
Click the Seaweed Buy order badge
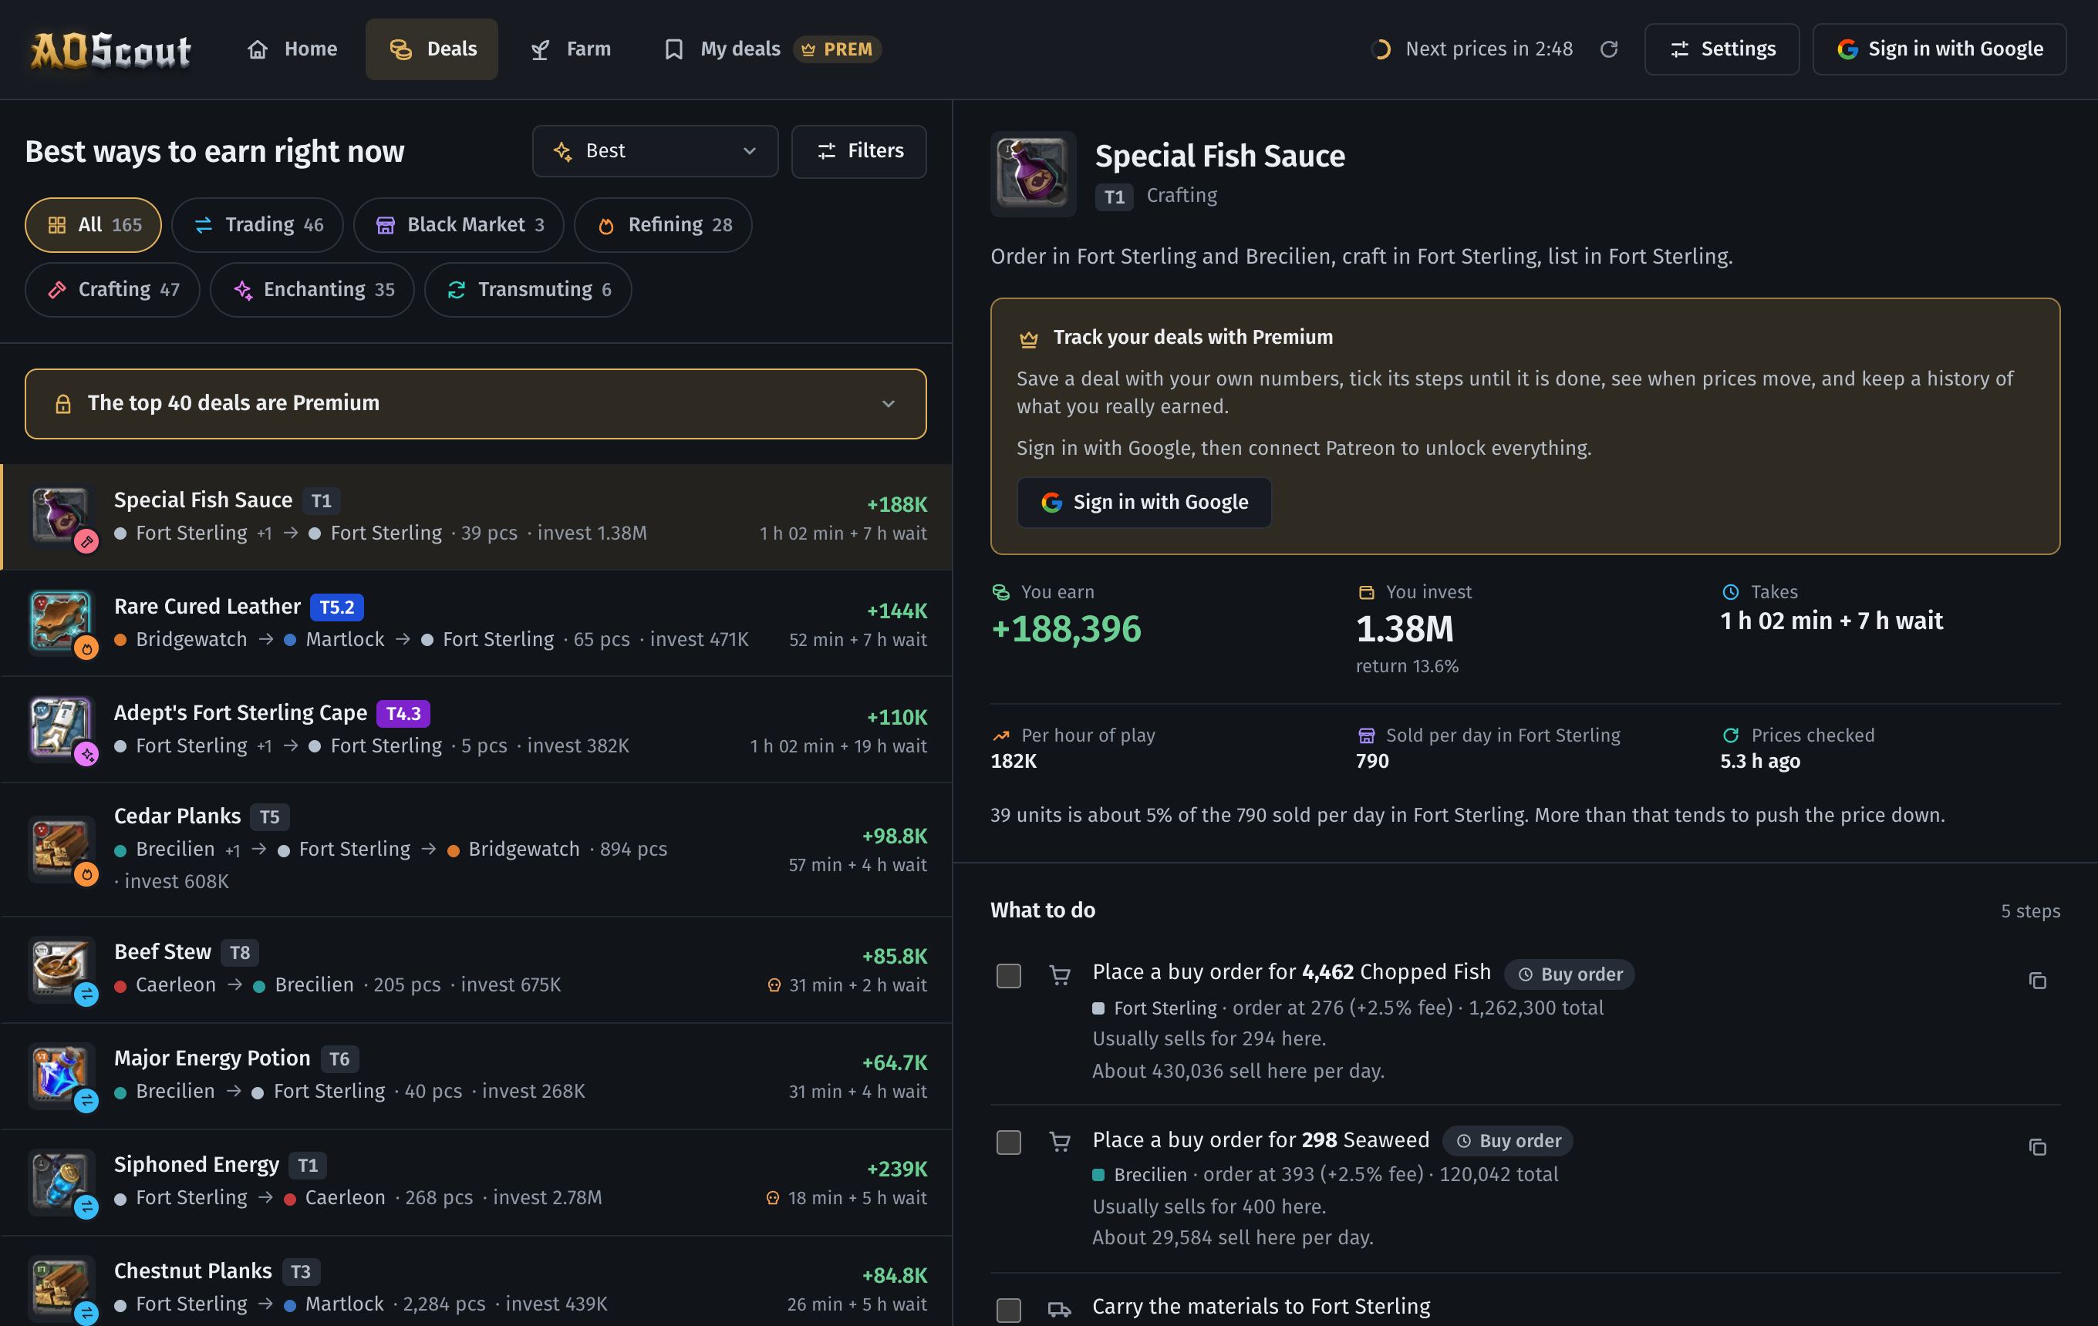[x=1507, y=1140]
